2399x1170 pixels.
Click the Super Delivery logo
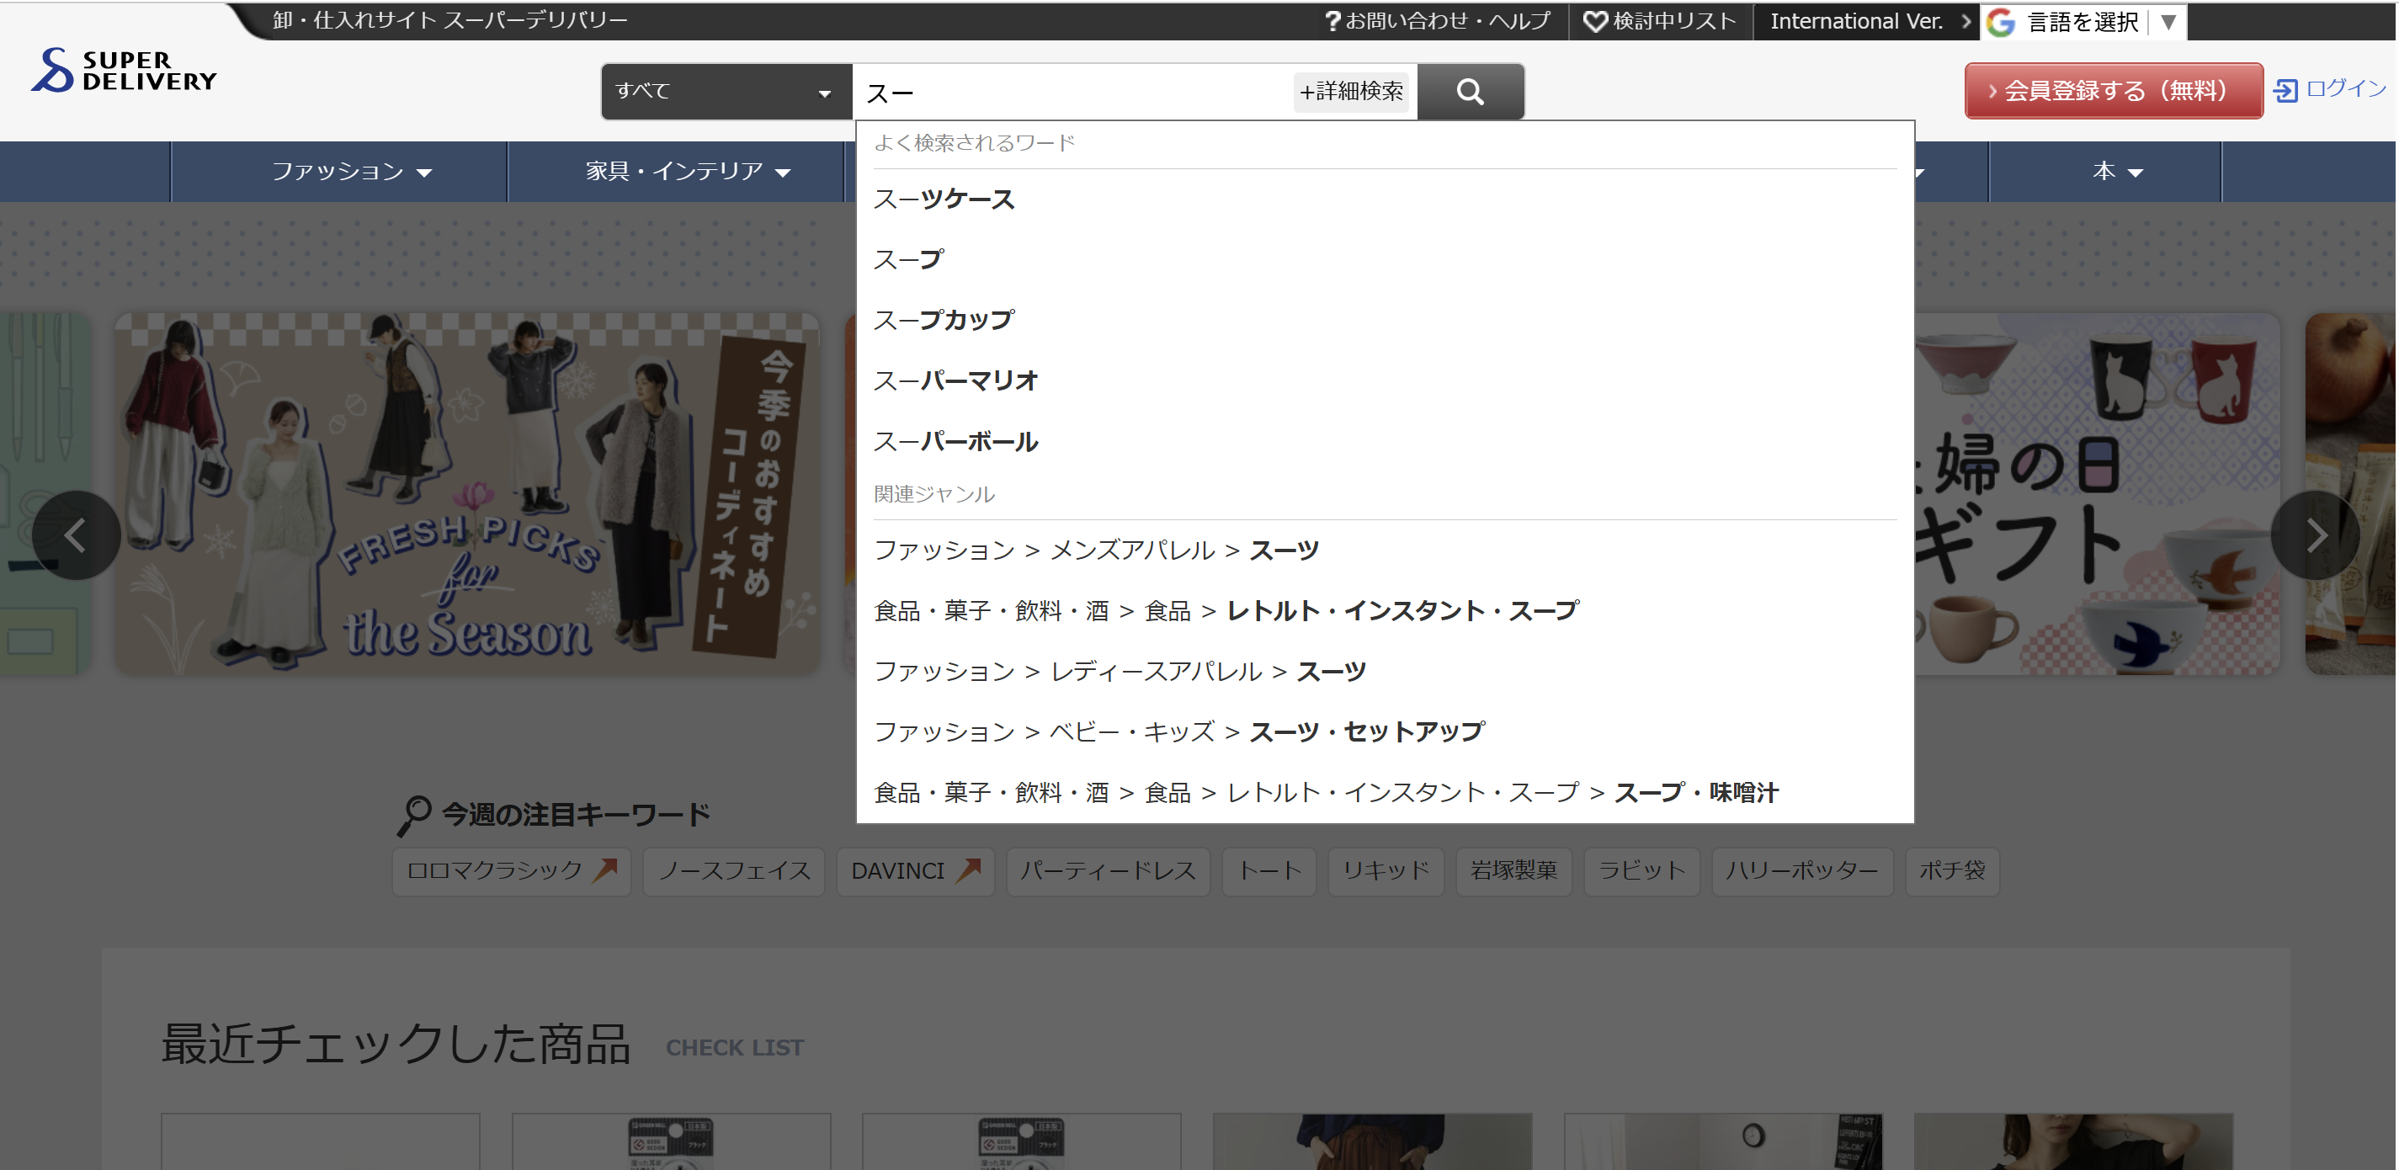pos(124,71)
